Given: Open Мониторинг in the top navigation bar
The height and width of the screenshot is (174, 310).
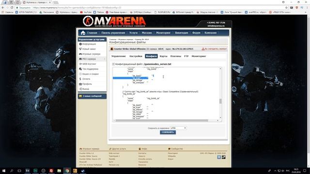Looking at the screenshot, I should tap(163, 33).
